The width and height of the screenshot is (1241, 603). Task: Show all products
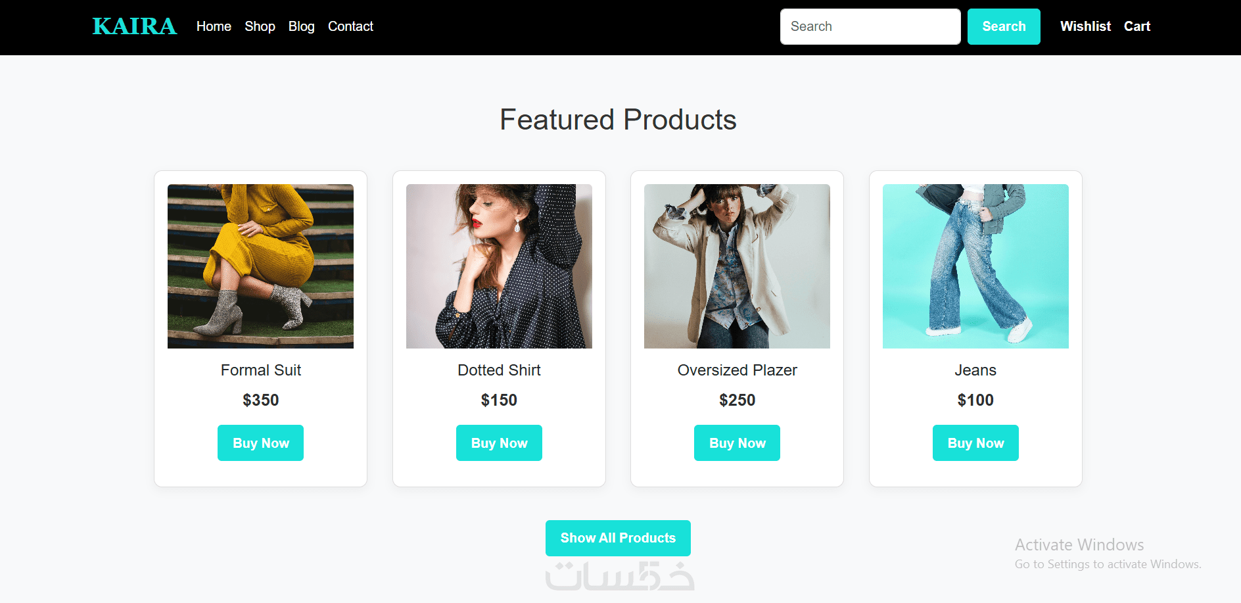click(x=618, y=538)
